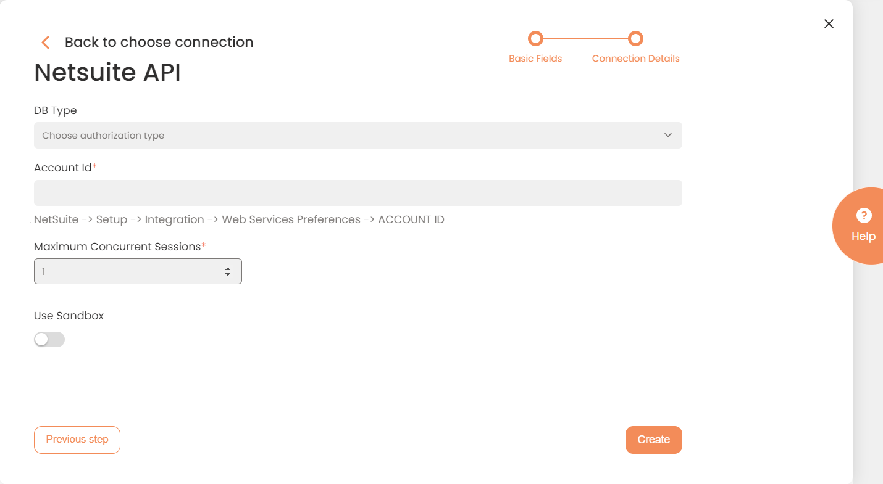Decrease Maximum Concurrent Sessions with the down arrow
Viewport: 883px width, 484px height.
point(228,274)
